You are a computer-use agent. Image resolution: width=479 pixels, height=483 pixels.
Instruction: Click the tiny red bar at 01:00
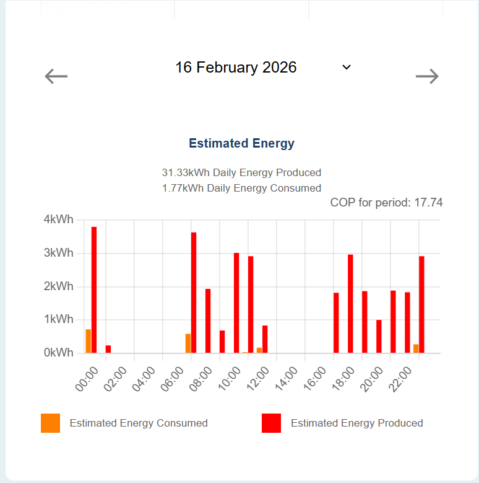[x=108, y=350]
